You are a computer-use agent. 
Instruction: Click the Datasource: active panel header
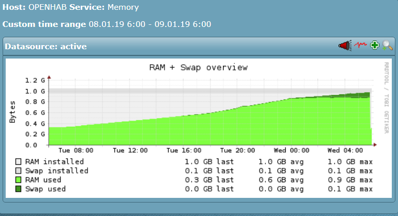(x=46, y=47)
